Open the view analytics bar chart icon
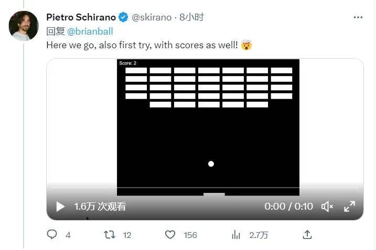Viewport: 376px width, 250px height. (x=237, y=235)
